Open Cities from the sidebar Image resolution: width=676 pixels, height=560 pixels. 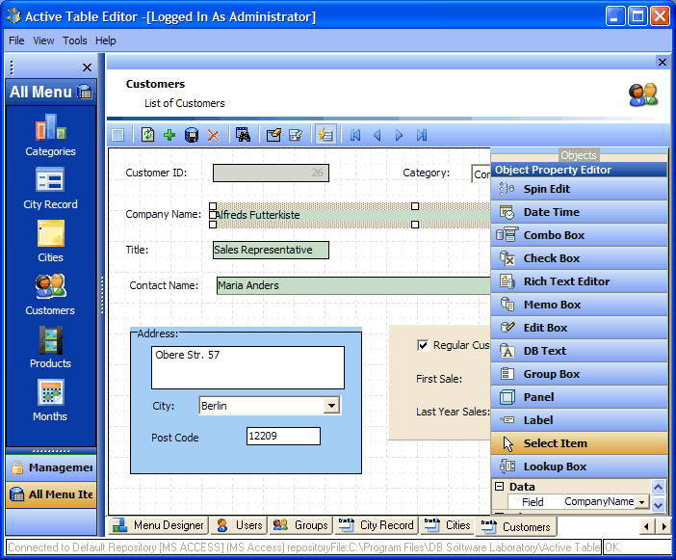50,242
